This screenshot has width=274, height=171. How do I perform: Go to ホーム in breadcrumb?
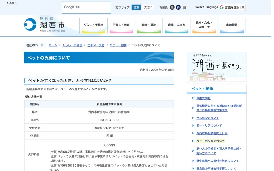[53, 45]
